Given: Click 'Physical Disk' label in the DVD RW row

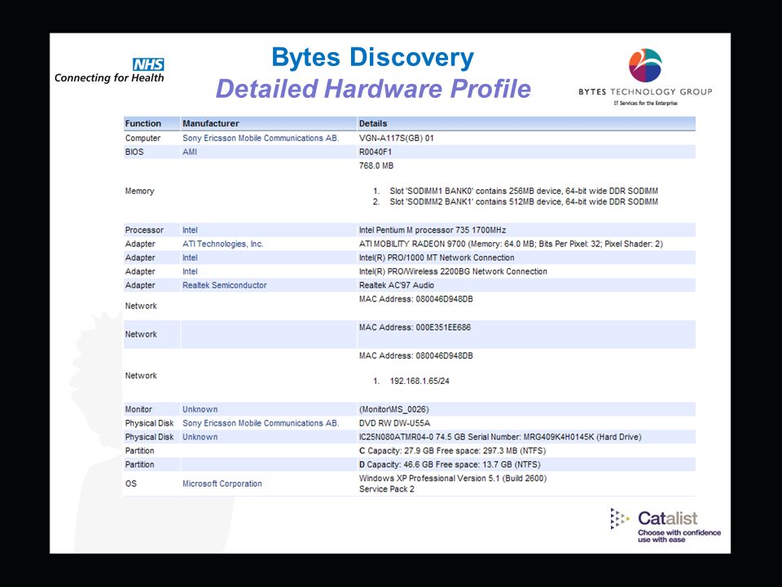Looking at the screenshot, I should (x=149, y=423).
